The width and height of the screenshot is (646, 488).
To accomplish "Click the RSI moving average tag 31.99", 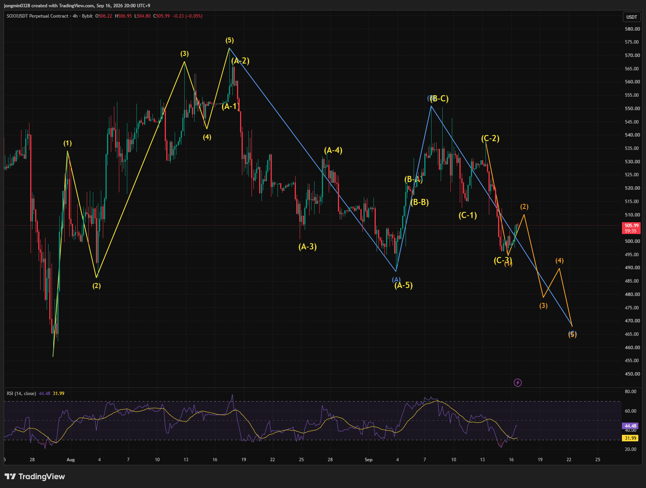I will (x=630, y=438).
